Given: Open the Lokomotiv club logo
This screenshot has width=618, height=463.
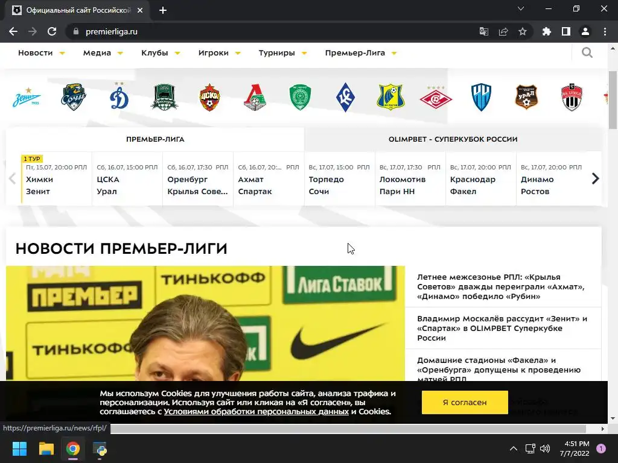Looking at the screenshot, I should pyautogui.click(x=255, y=97).
